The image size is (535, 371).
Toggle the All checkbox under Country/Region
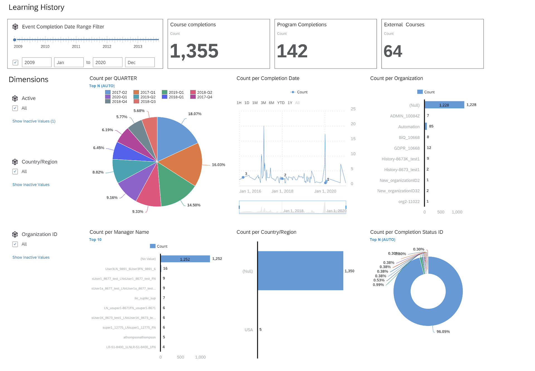(15, 172)
